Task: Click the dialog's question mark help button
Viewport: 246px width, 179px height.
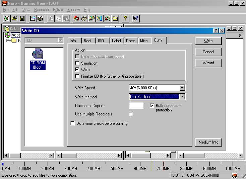Action: 216,31
